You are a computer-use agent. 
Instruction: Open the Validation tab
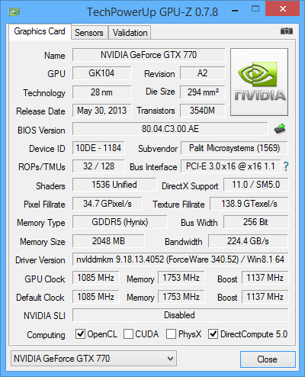point(130,33)
